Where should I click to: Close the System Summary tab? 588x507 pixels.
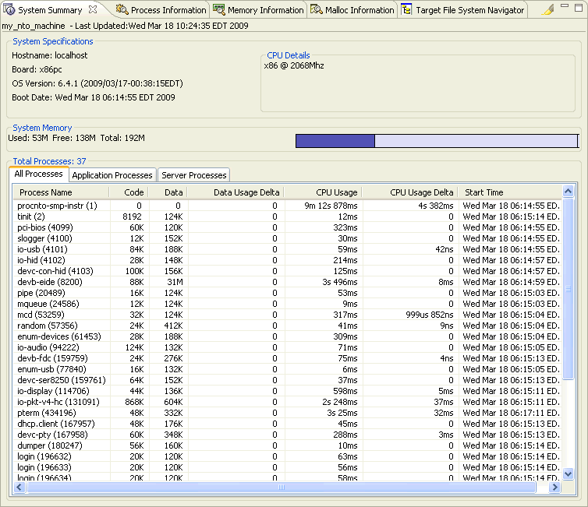[94, 10]
